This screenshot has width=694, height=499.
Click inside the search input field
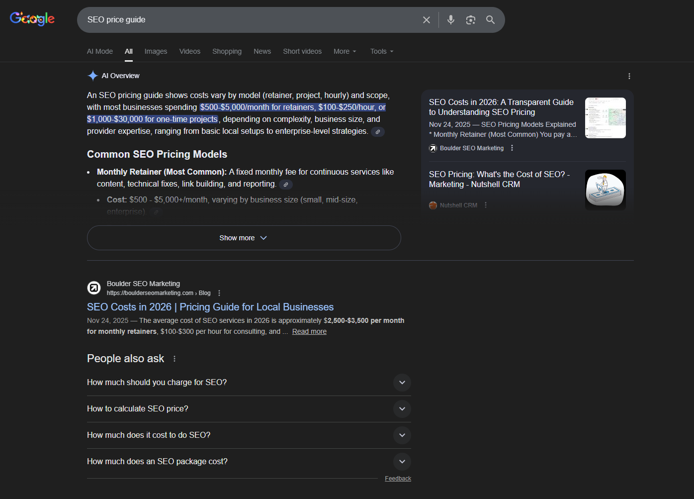click(x=249, y=19)
